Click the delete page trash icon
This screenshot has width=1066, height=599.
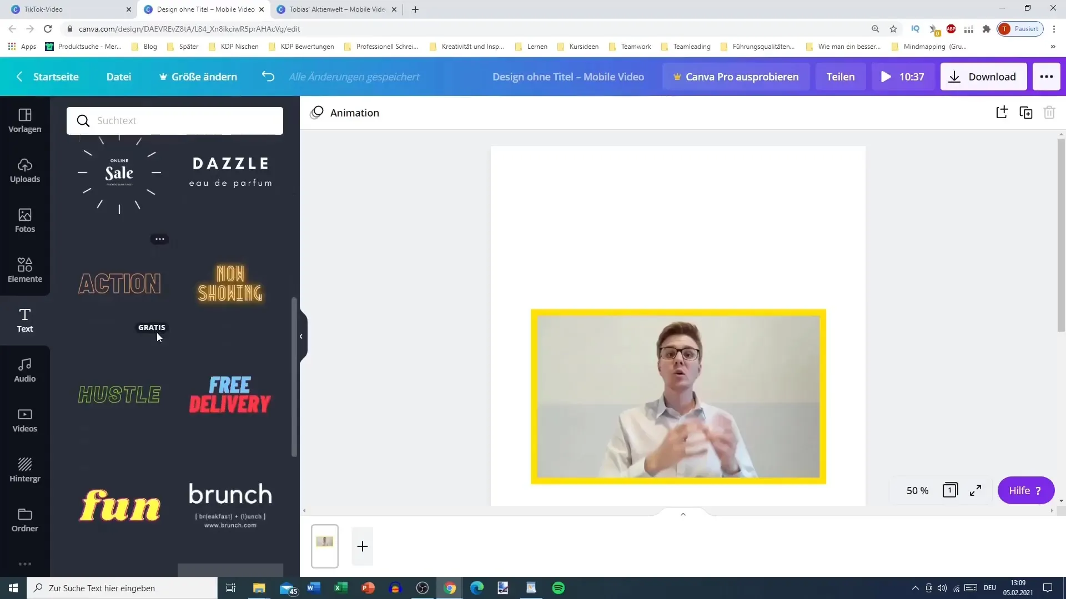1049,113
